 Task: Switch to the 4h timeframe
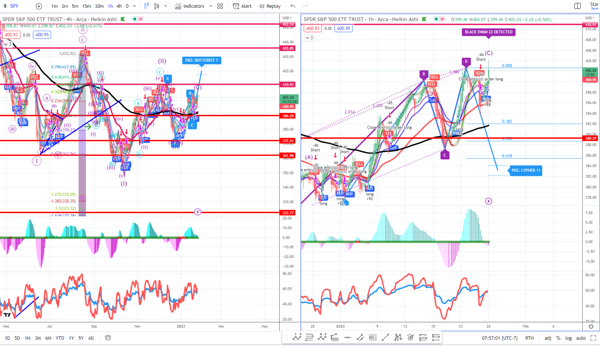click(x=119, y=6)
